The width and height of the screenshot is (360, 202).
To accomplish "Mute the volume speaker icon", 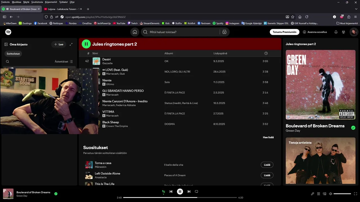I will 330,194.
